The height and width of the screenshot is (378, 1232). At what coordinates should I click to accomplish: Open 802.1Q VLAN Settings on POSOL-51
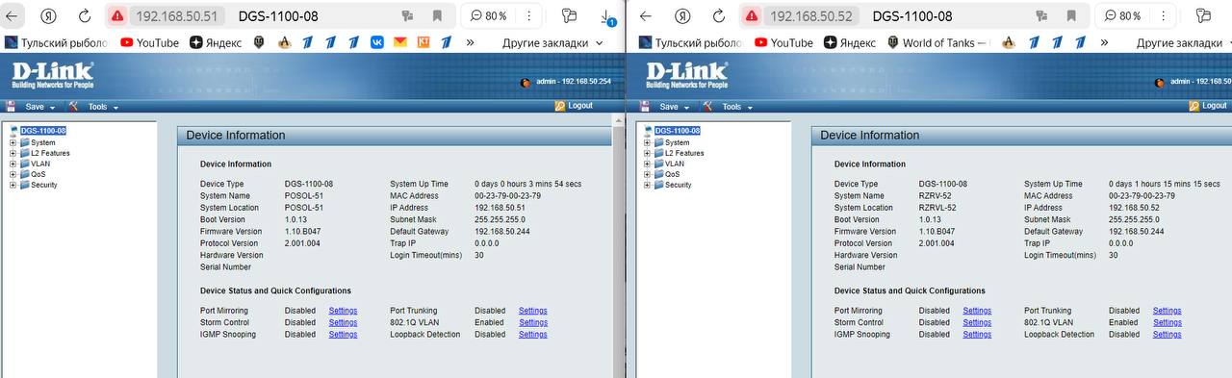pyautogui.click(x=532, y=322)
